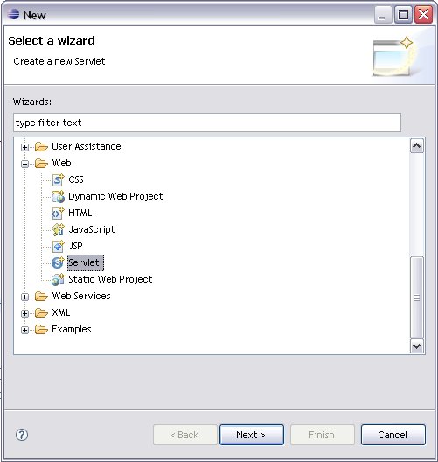
Task: Select the Static Web Project item
Action: click(x=110, y=279)
